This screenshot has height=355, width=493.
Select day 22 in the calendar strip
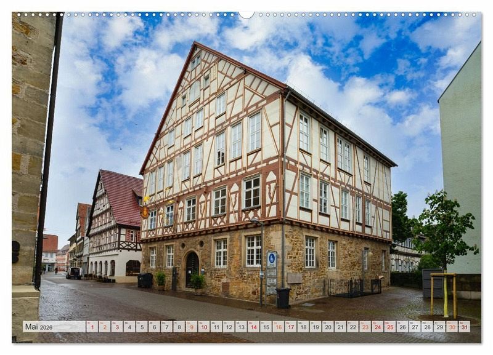[353, 327]
